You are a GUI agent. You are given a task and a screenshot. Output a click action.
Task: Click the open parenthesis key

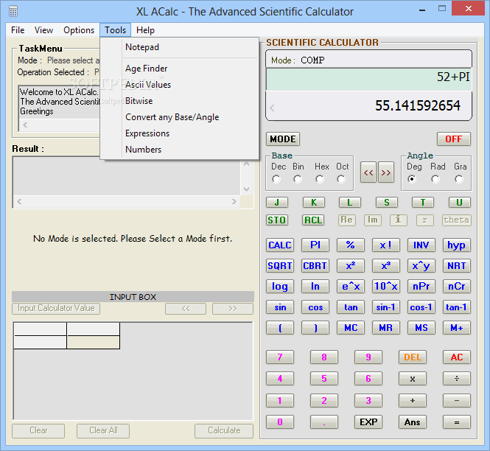coord(280,328)
